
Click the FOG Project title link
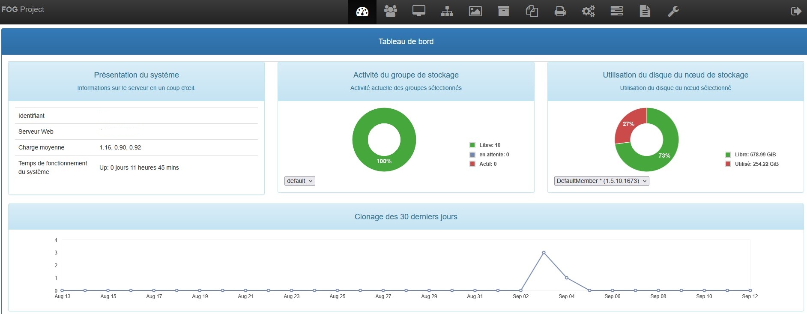[x=23, y=9]
